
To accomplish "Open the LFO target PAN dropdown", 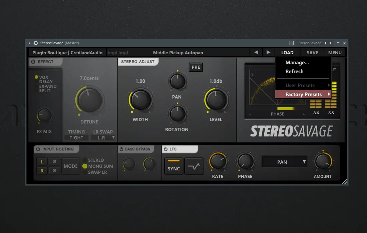I will (284, 162).
